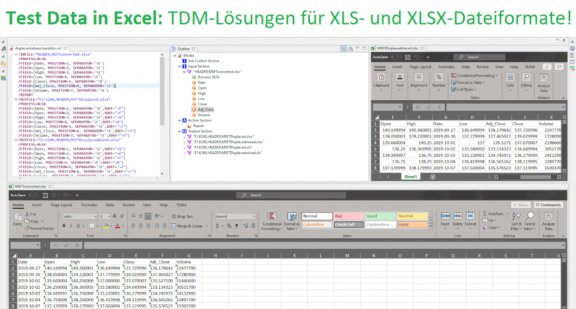The image size is (576, 309).
Task: Collapse the Output Section tree node
Action: point(179,131)
